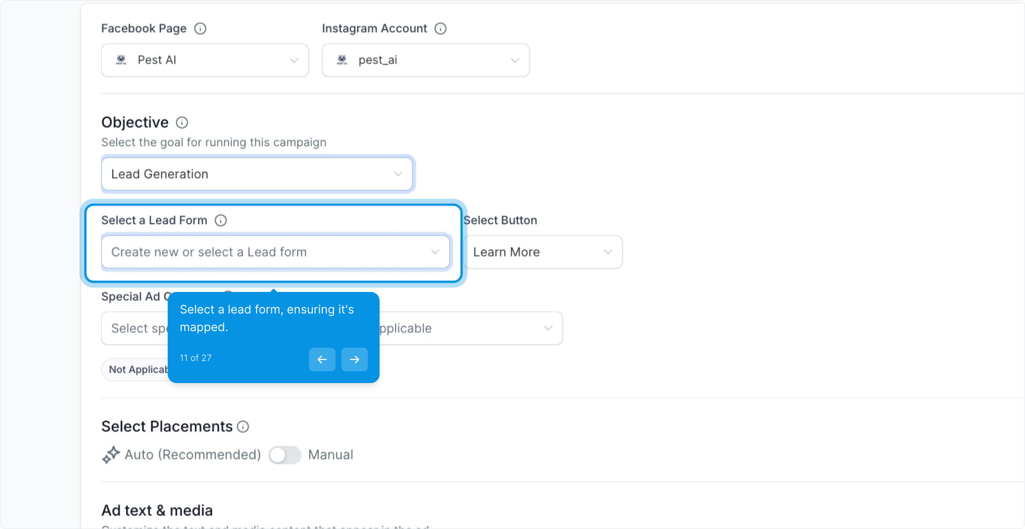Click the info icon next to Instagram Account
The image size is (1025, 529).
pos(440,28)
